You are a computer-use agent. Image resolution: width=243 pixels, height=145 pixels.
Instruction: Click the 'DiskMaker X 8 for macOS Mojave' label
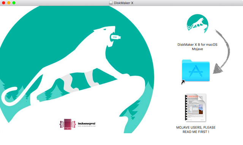coord(197,47)
